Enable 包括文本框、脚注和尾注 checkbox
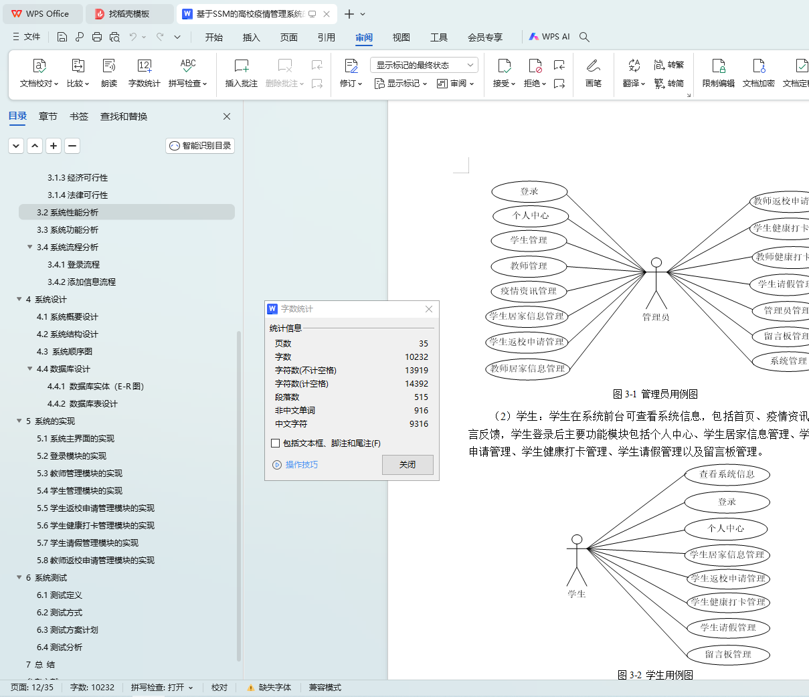Screen dimensions: 809x697 [275, 443]
